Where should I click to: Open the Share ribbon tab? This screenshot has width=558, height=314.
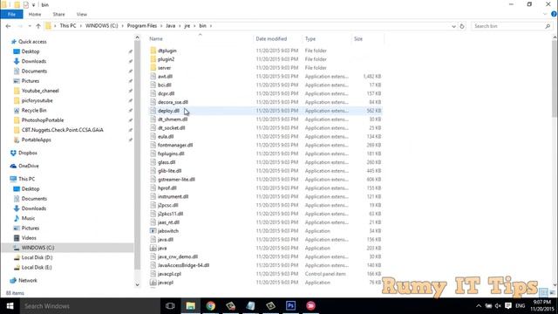click(58, 14)
